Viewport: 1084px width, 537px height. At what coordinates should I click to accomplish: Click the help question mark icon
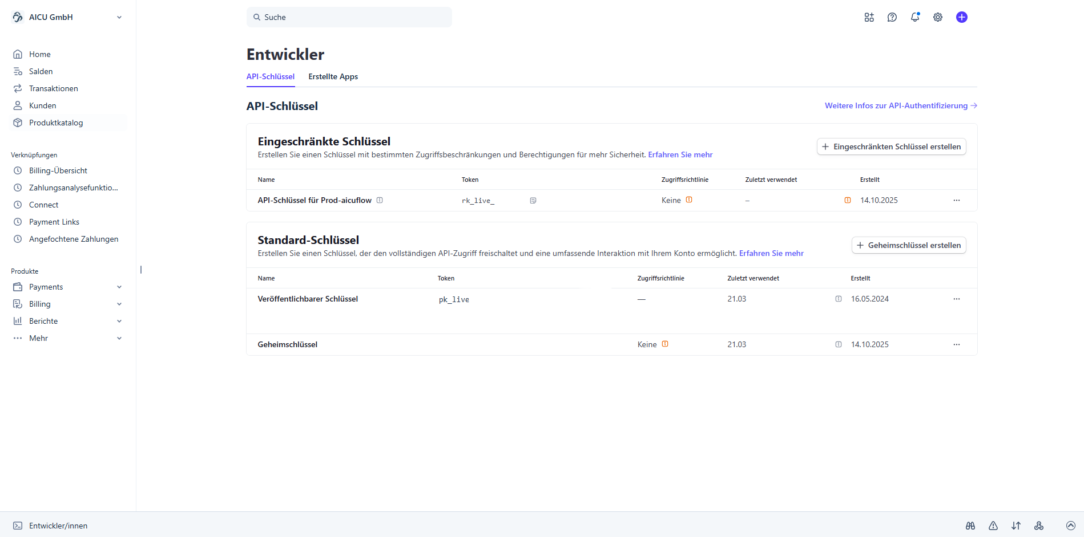tap(892, 17)
